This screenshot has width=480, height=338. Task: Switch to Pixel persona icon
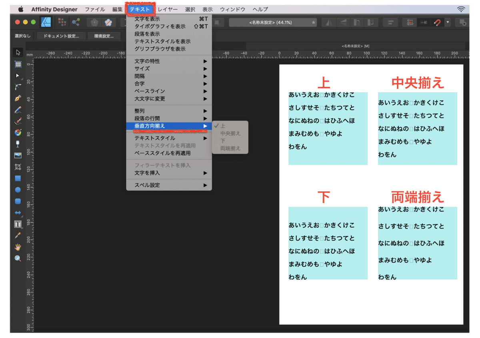point(62,22)
